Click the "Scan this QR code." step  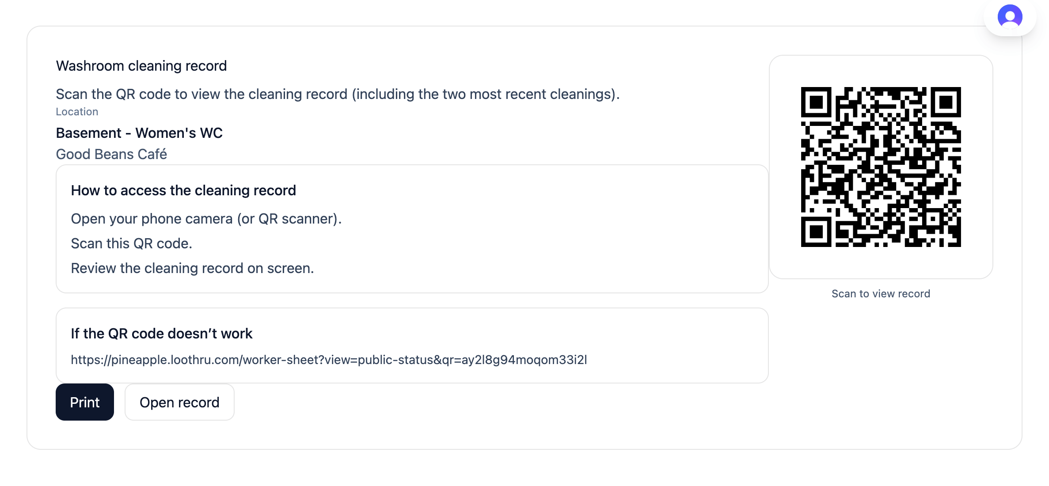132,243
